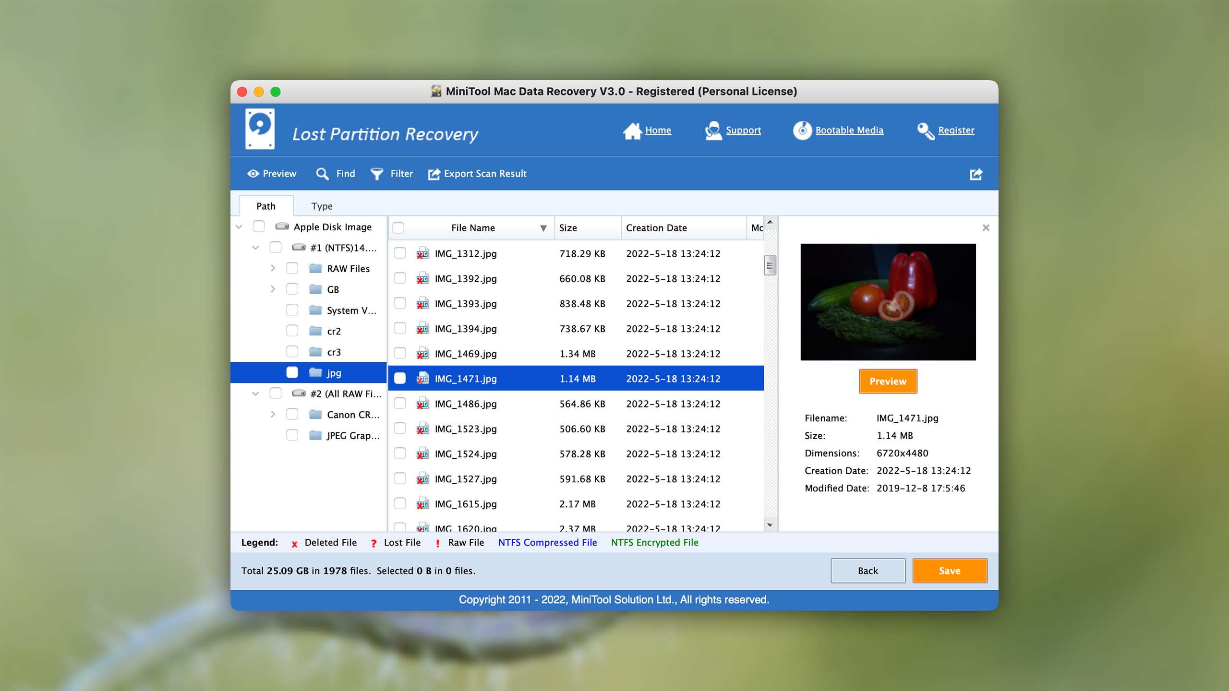Switch to the Type tab
Screen dimensions: 1229x691
322,206
